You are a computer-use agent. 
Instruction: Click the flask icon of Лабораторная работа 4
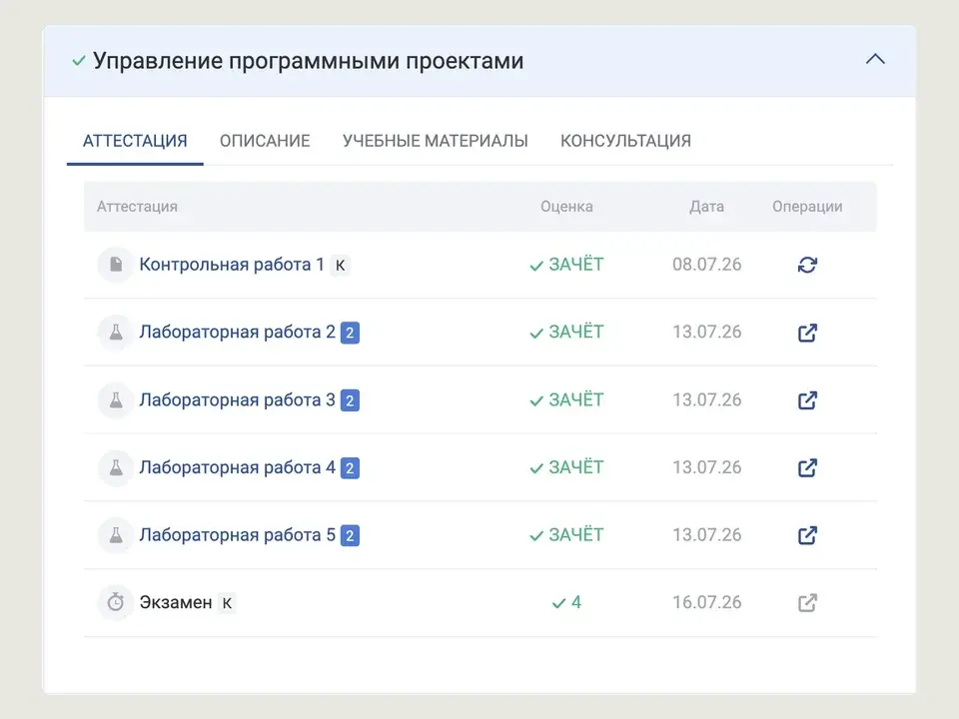click(116, 467)
